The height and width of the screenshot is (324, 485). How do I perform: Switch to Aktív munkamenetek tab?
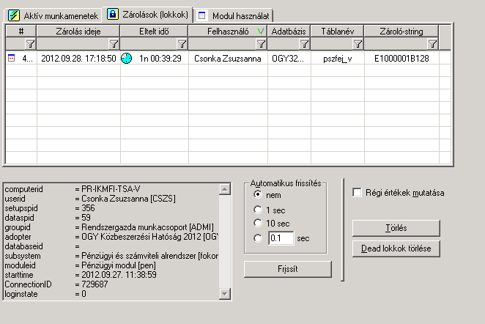pyautogui.click(x=53, y=15)
